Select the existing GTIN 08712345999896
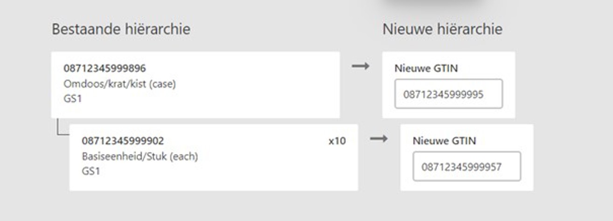This screenshot has width=613, height=221. point(105,69)
